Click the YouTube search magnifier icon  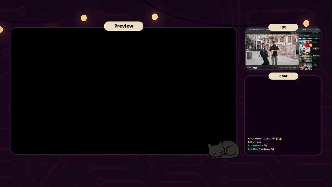click(x=292, y=33)
